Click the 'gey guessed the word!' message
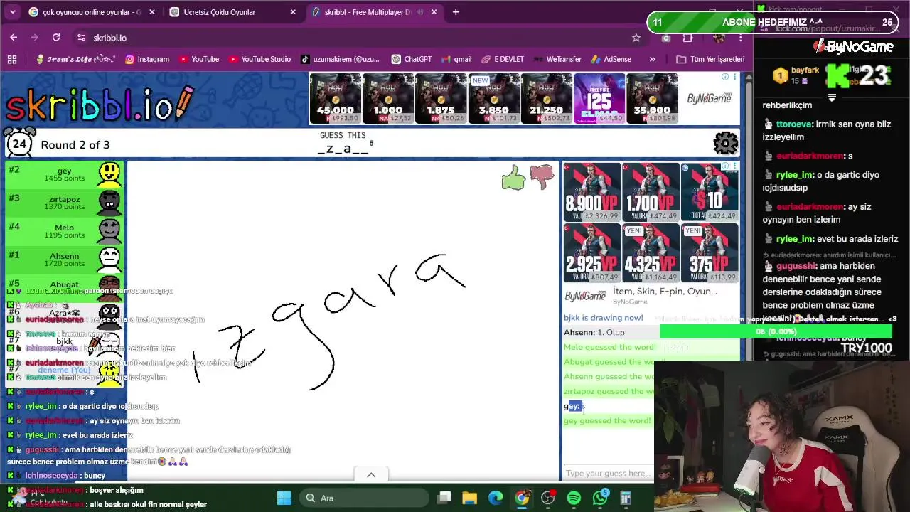Image resolution: width=910 pixels, height=512 pixels. [607, 420]
